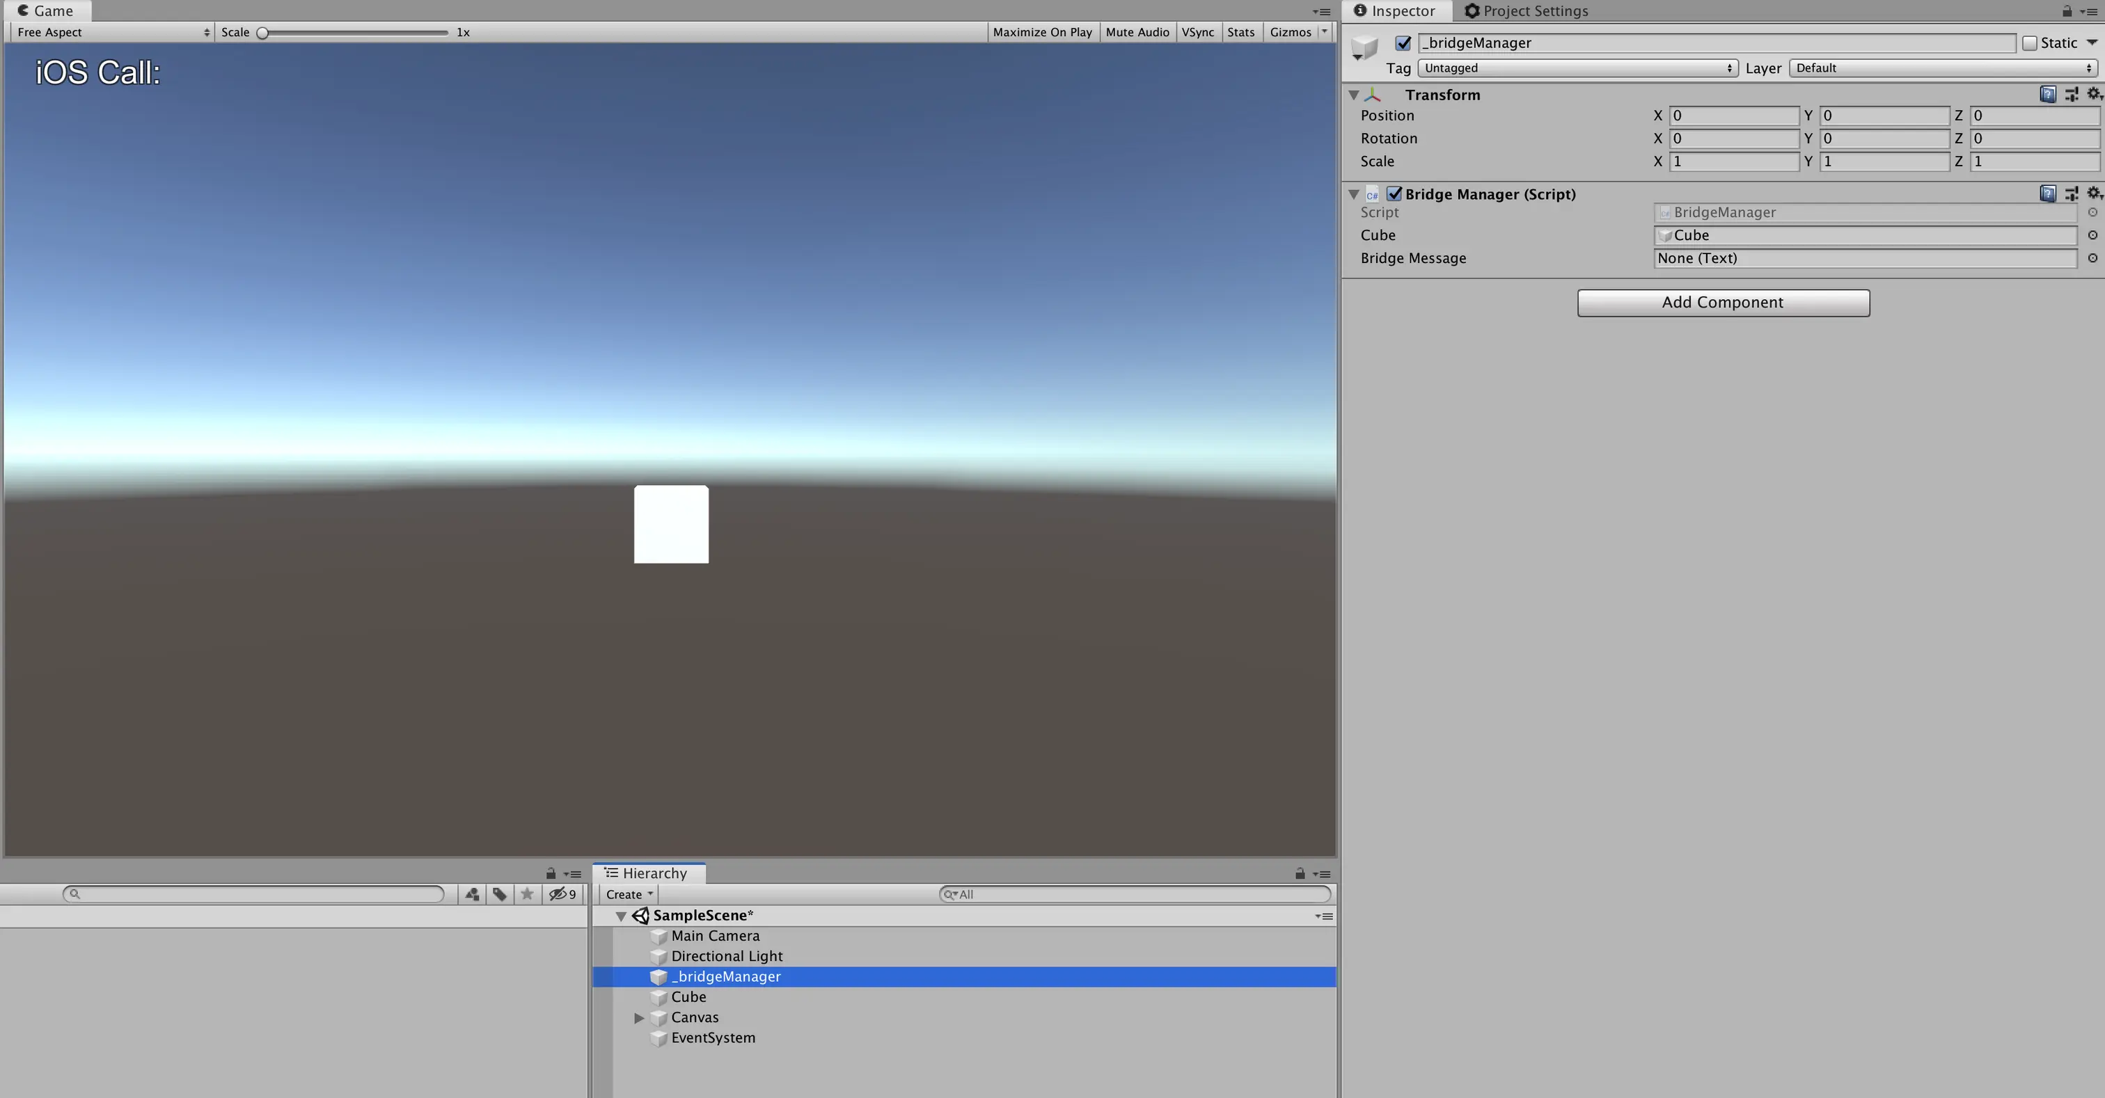
Task: Select Directional Light in Hierarchy
Action: [964, 957]
